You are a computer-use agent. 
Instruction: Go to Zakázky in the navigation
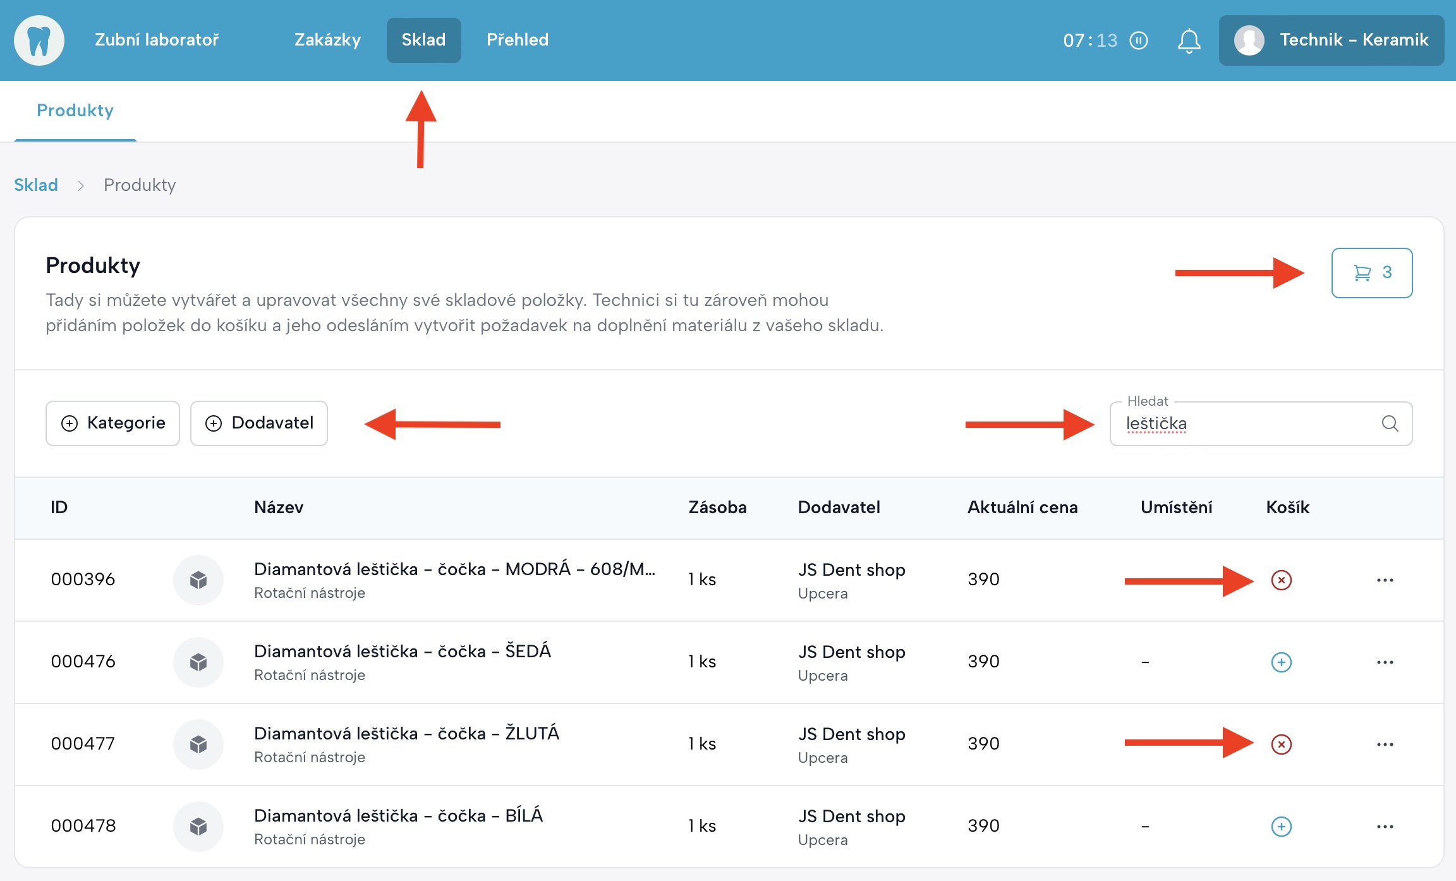[x=327, y=40]
